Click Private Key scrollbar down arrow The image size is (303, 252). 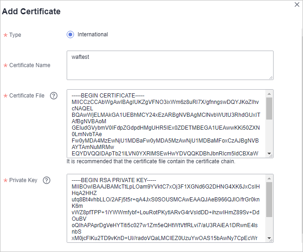(x=269, y=238)
